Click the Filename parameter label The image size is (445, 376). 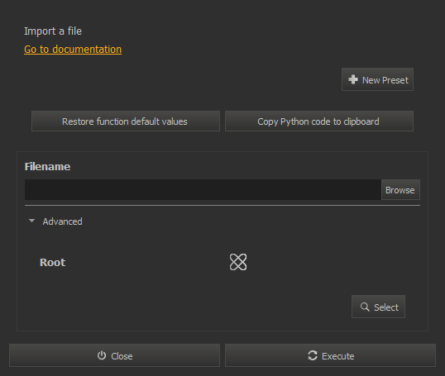[47, 166]
